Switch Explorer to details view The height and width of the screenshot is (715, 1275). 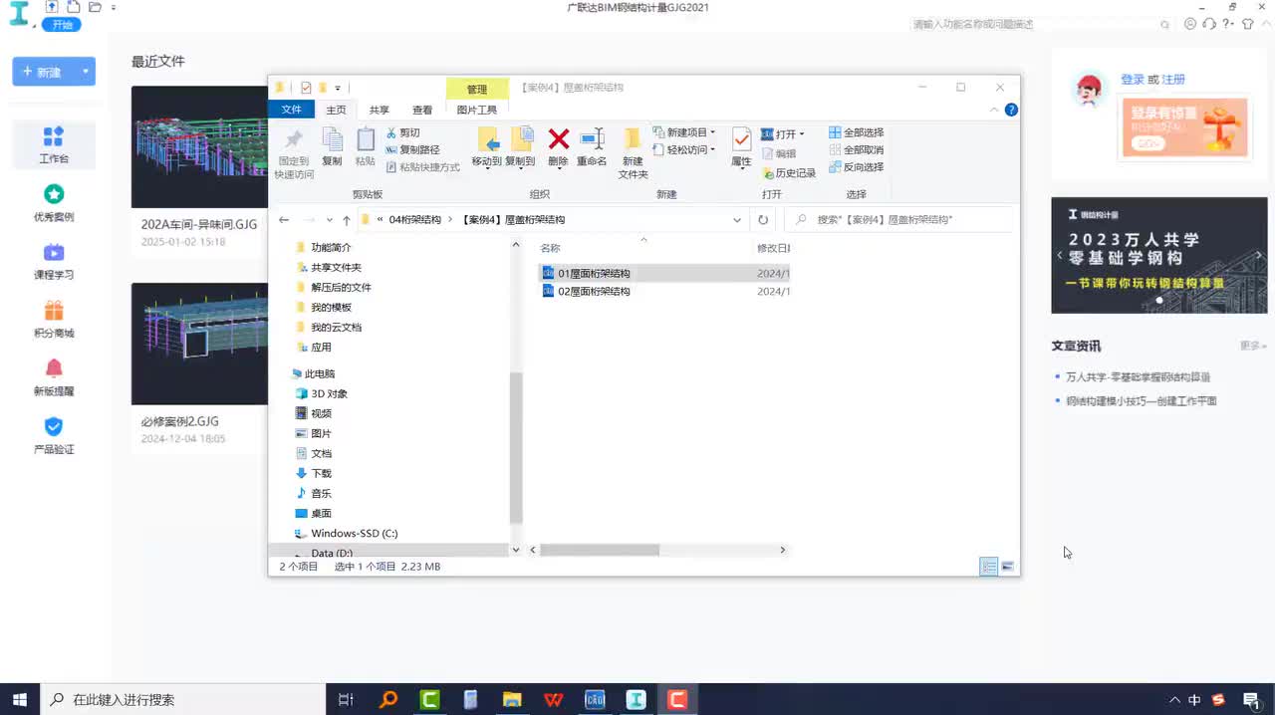click(989, 567)
